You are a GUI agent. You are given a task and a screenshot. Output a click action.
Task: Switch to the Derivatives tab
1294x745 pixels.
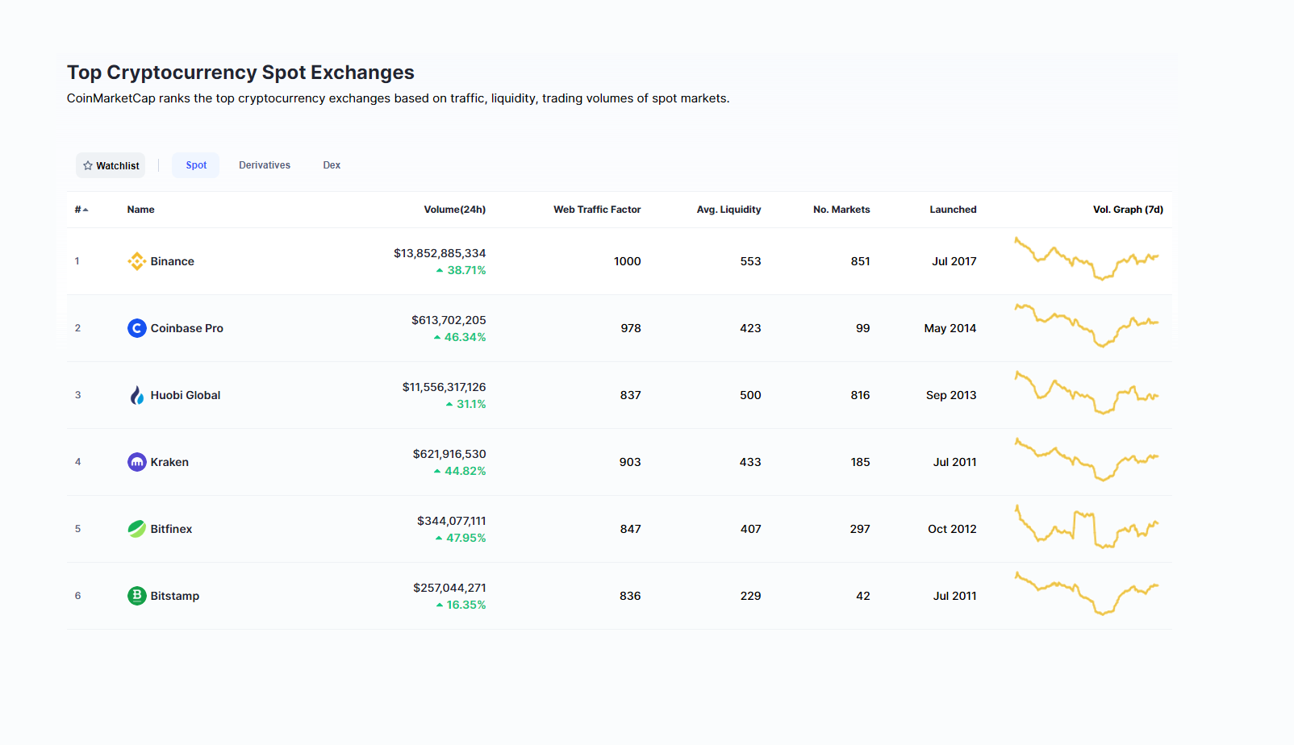[265, 165]
